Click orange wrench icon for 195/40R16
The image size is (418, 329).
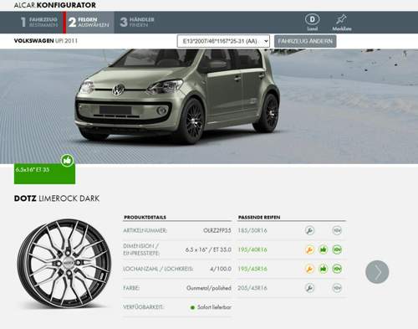pos(309,249)
